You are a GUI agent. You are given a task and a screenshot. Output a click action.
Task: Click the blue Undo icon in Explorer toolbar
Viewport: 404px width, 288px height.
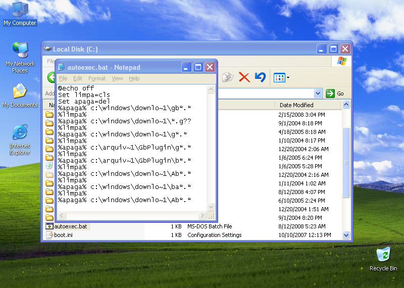click(260, 77)
